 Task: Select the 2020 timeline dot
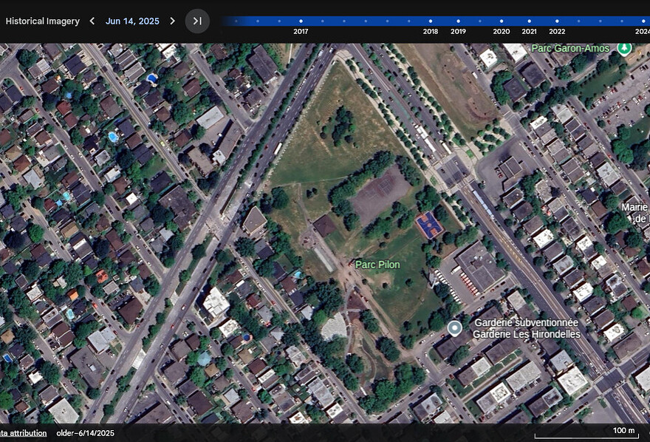(502, 21)
